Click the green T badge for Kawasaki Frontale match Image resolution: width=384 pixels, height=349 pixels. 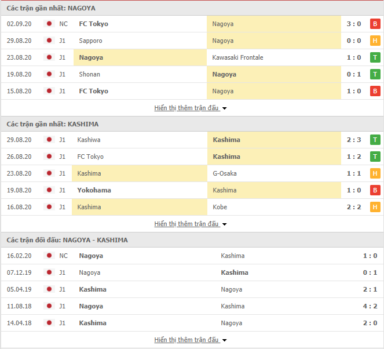(x=375, y=57)
